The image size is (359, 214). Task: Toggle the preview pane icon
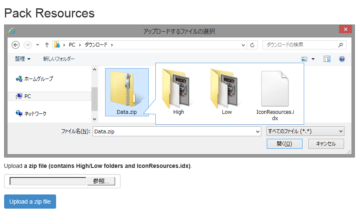pos(327,59)
